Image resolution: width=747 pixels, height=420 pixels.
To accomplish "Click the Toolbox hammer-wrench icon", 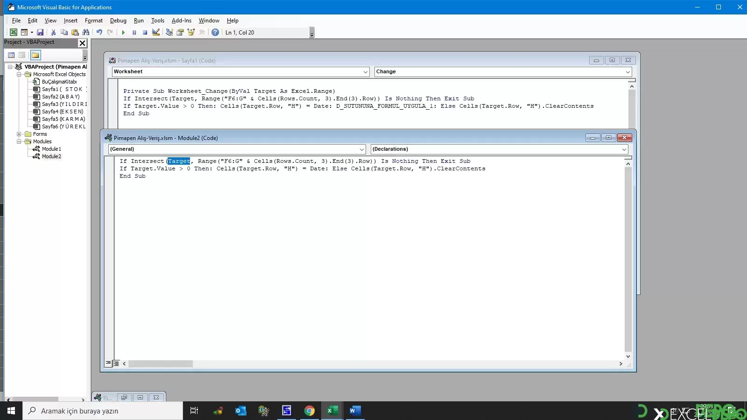I will coord(202,32).
